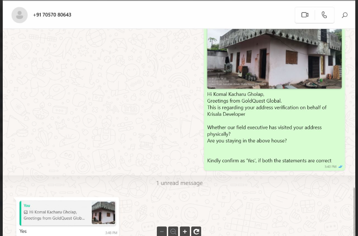Click the 3:40 PM message timestamp
Viewport: 358px width, 236px height.
tap(330, 167)
